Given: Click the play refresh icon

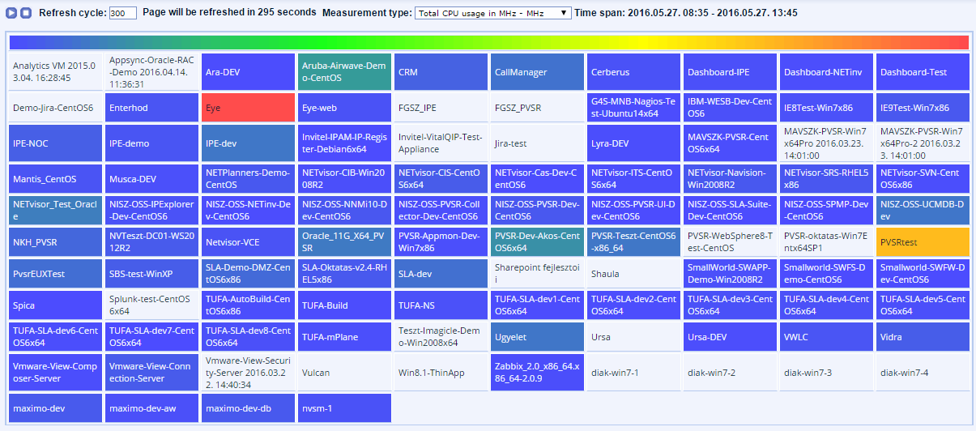Looking at the screenshot, I should [11, 13].
